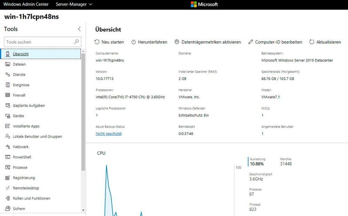Open the Dateien tool
Image resolution: width=348 pixels, height=216 pixels.
click(41, 64)
